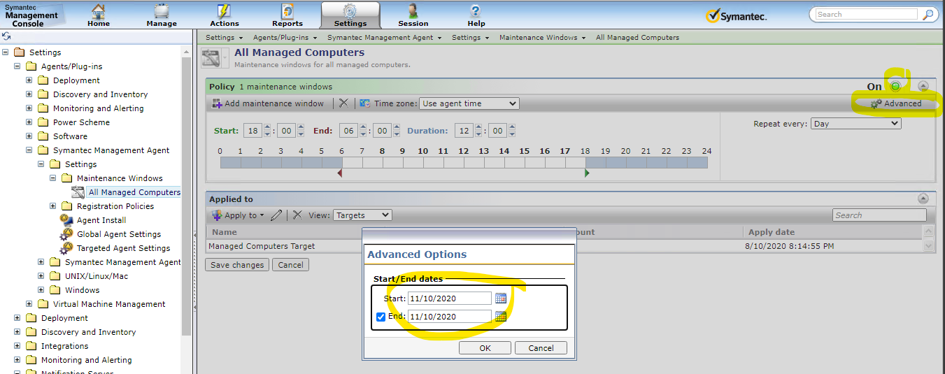
Task: Click the Cancel button beside Save changes
Action: [x=290, y=265]
